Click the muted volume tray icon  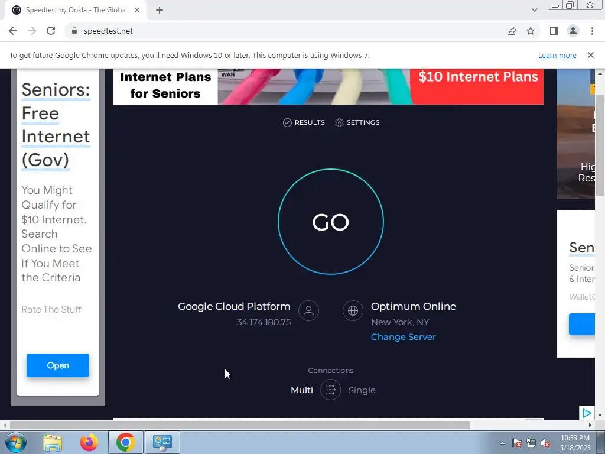click(x=545, y=443)
